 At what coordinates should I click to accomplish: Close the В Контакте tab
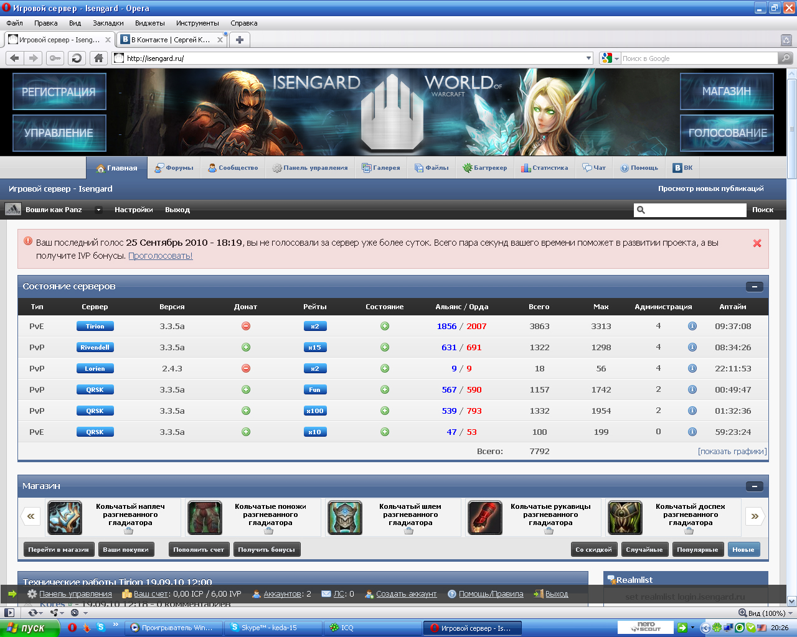coord(220,40)
